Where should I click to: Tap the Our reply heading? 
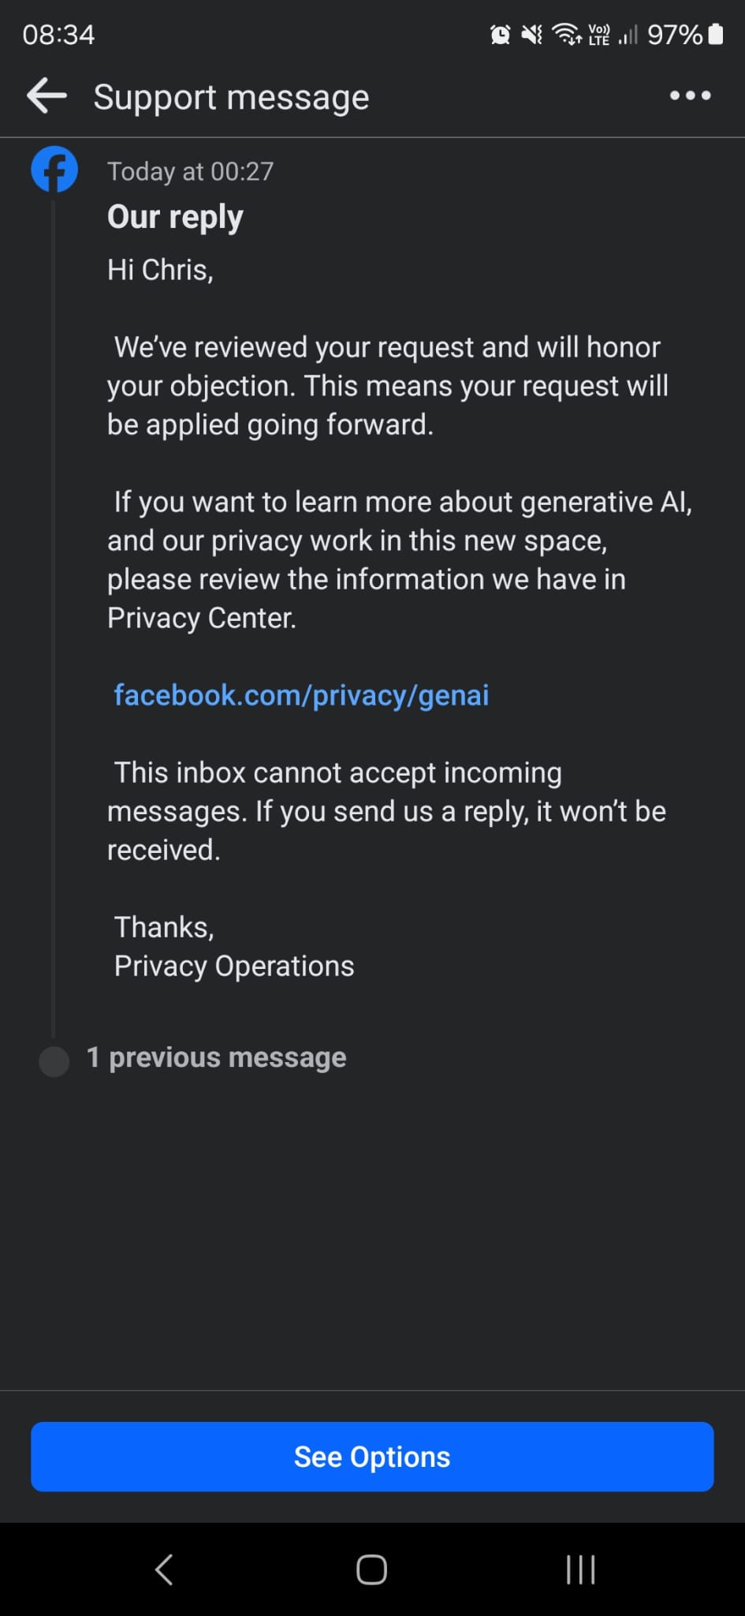coord(175,217)
